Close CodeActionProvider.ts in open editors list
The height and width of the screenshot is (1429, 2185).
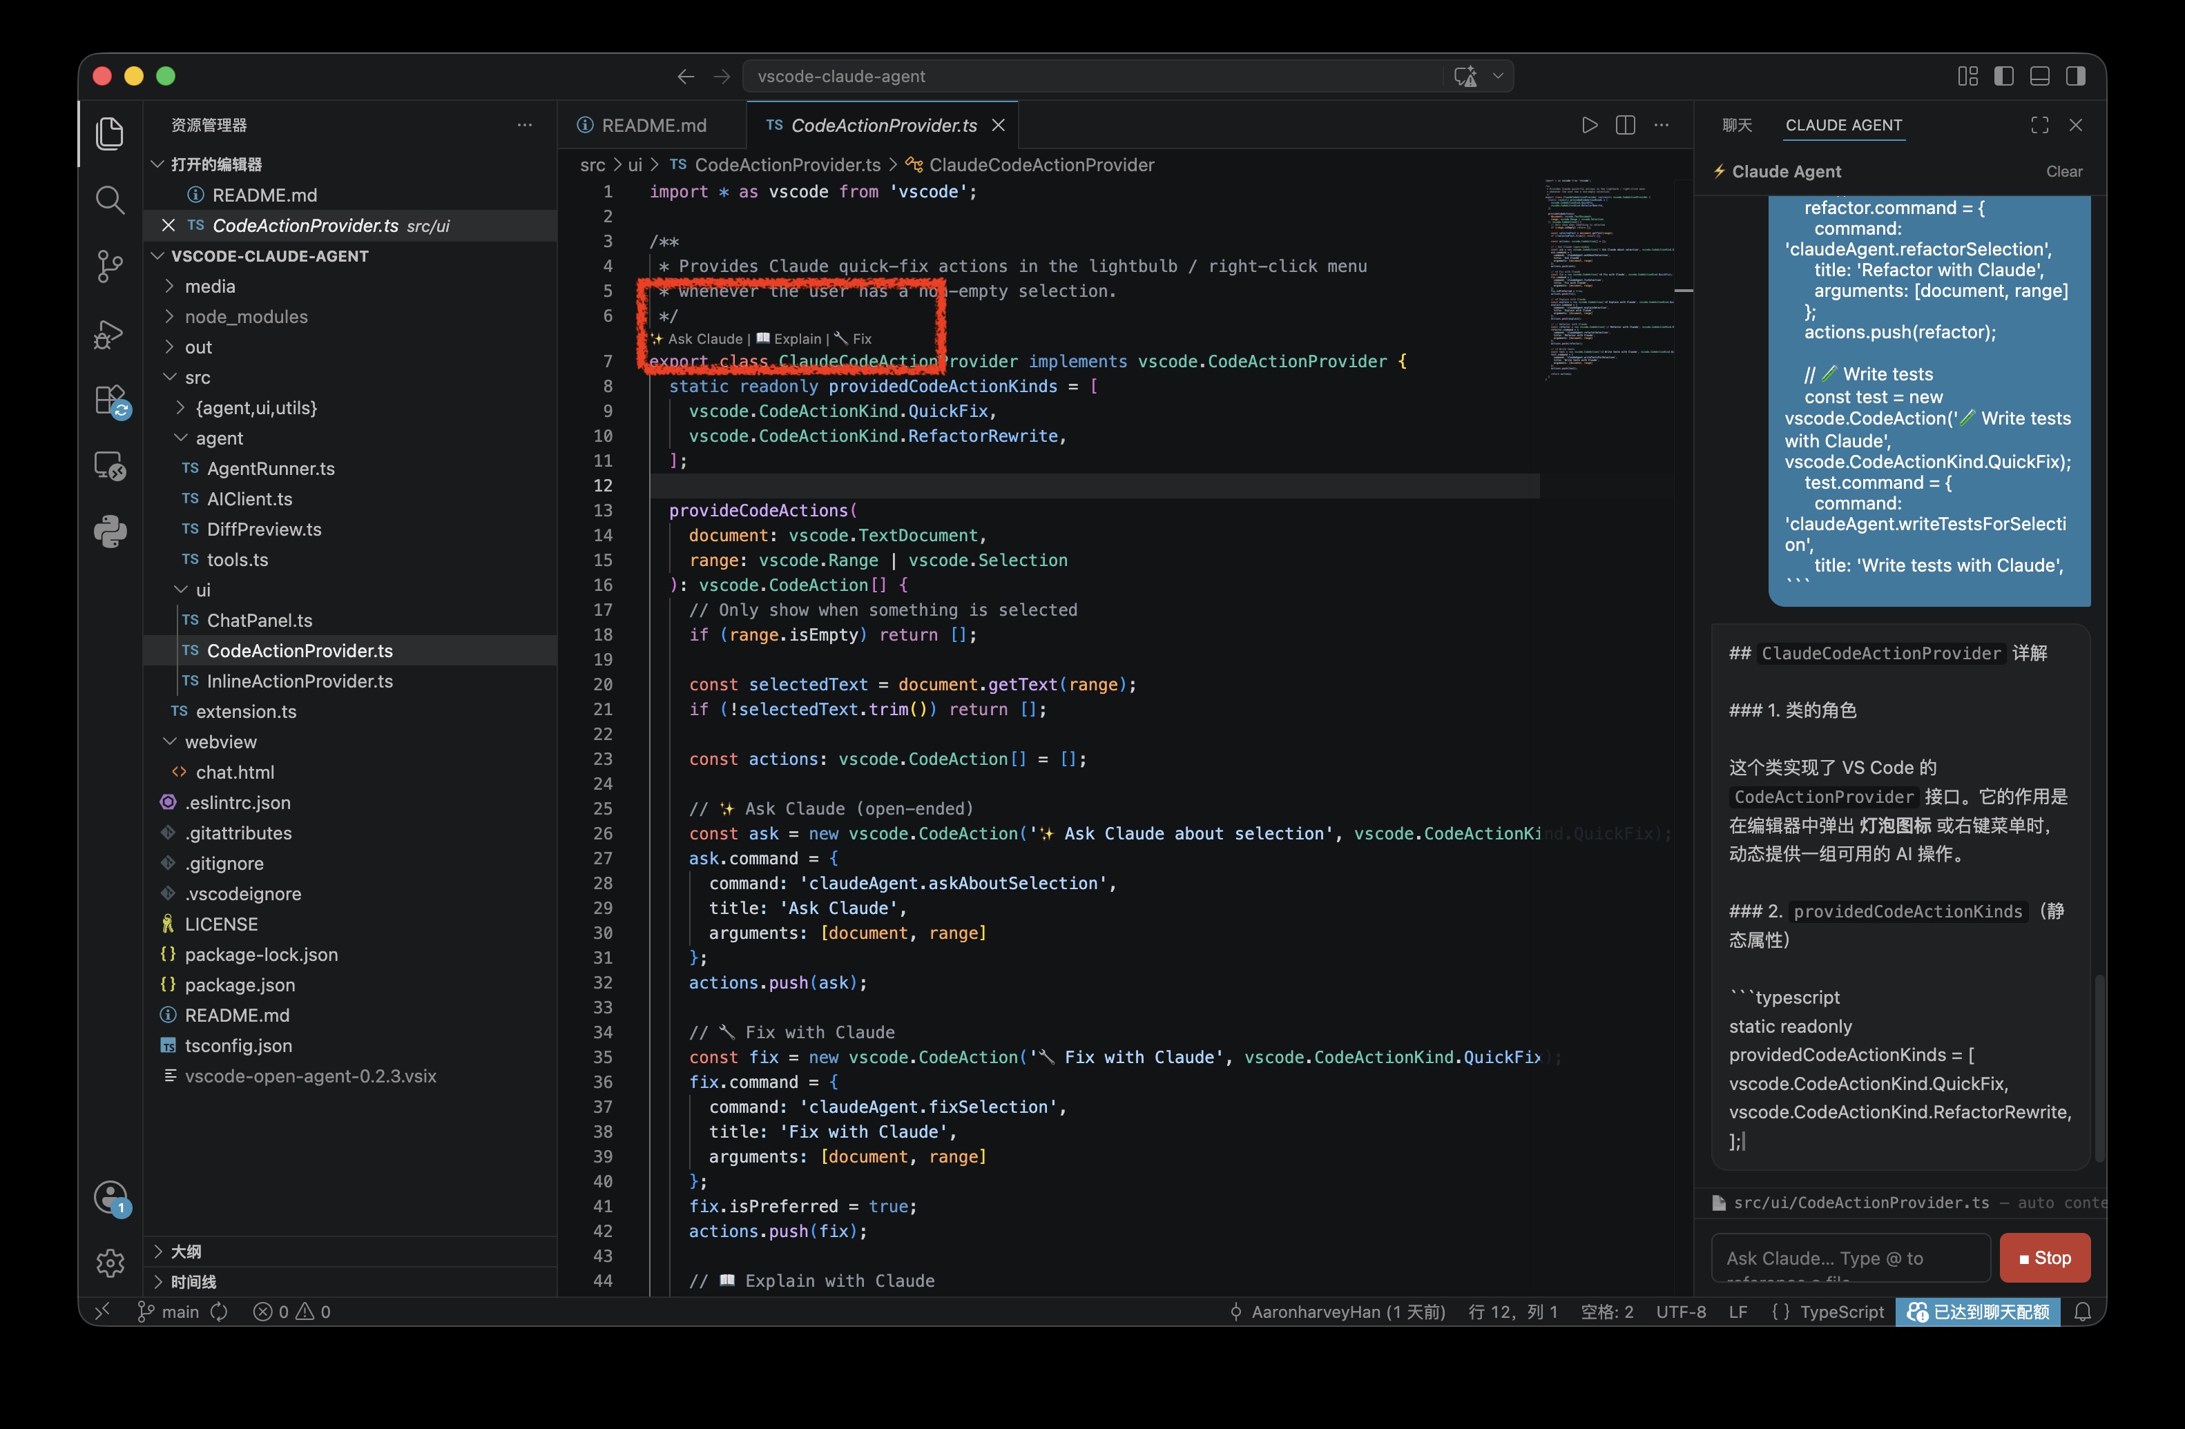168,226
